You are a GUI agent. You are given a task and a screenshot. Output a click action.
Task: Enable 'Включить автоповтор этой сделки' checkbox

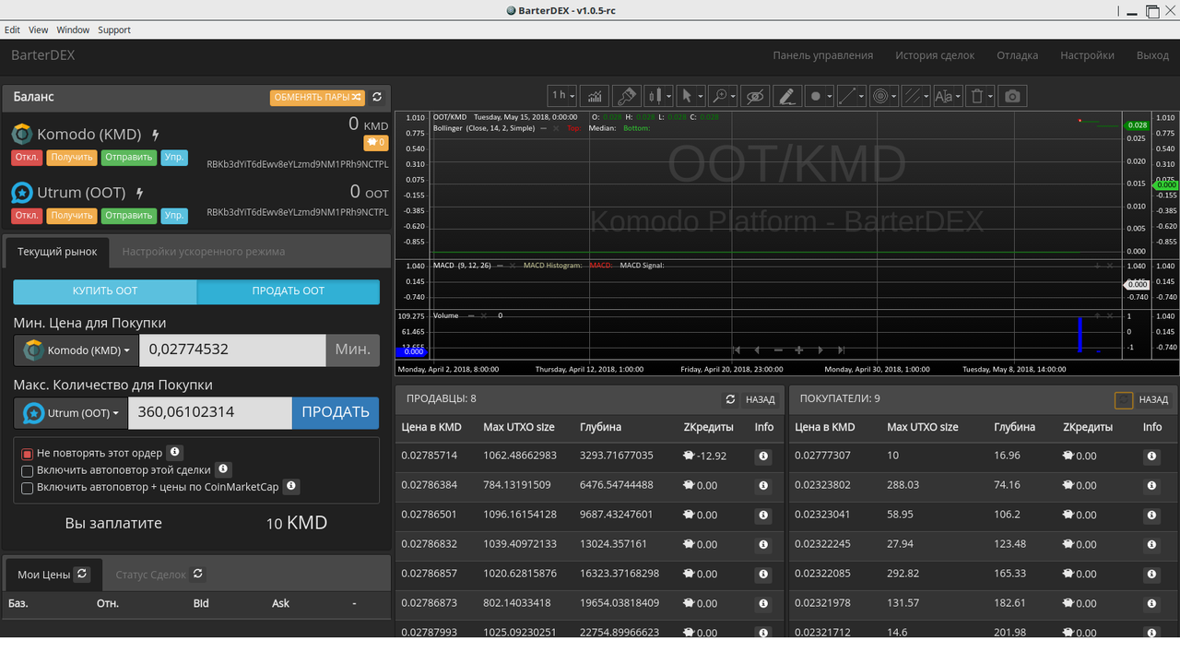(28, 470)
